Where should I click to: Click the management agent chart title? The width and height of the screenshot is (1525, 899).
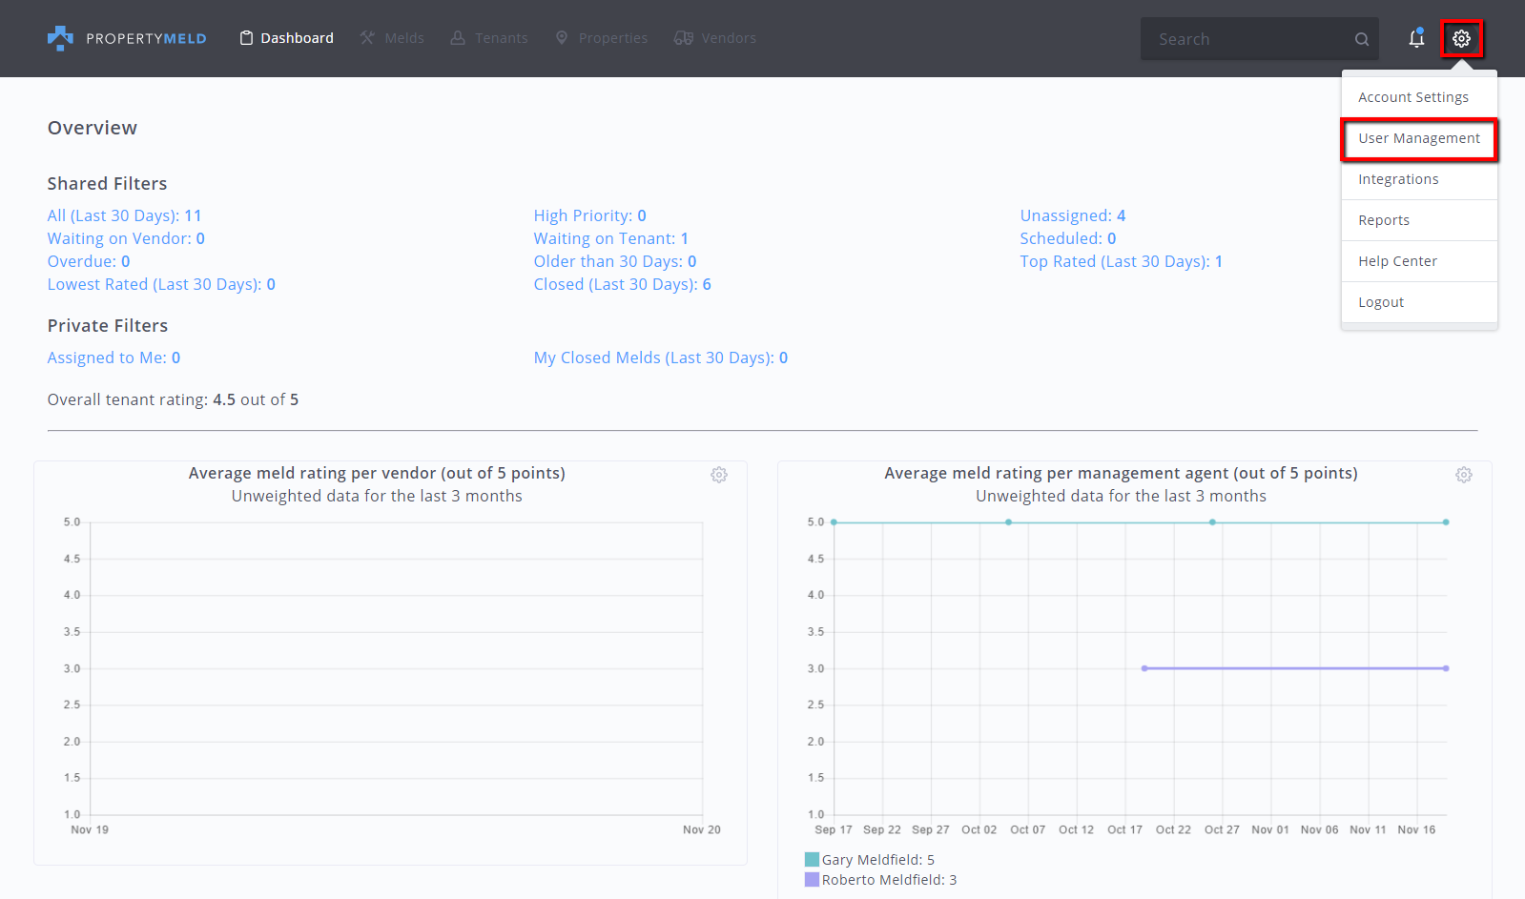(x=1121, y=473)
